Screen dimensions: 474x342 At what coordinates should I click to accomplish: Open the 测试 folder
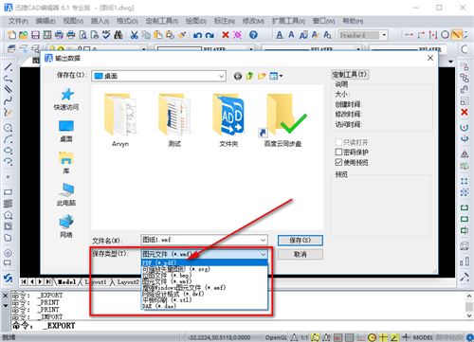coord(174,120)
